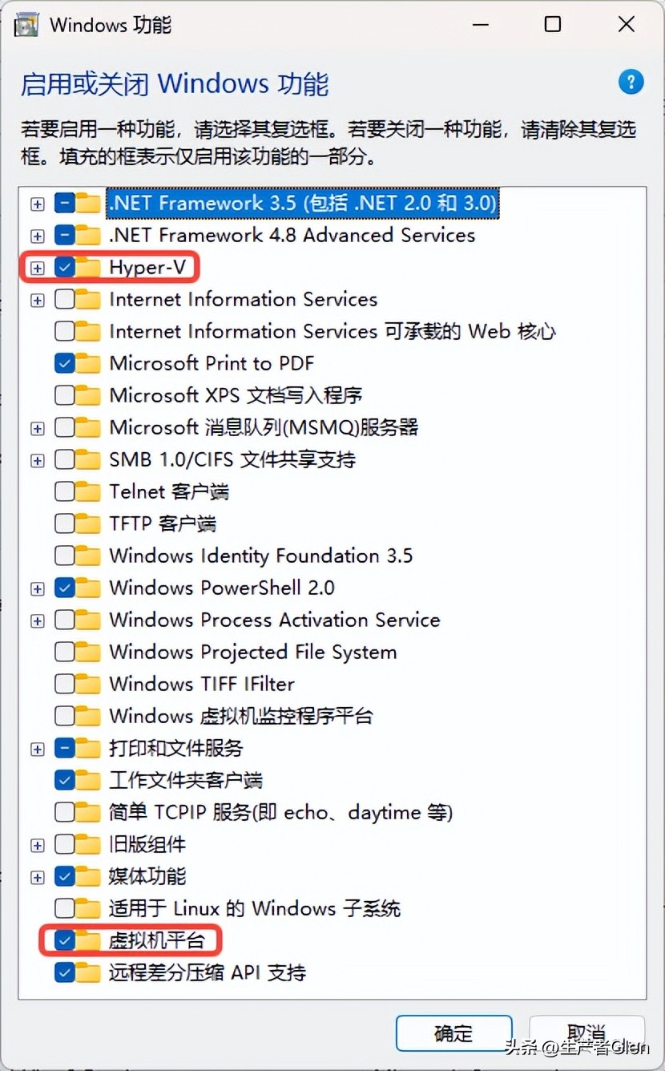Click the Microsoft Print to PDF folder icon
Screen dimensions: 665x1071
tap(88, 363)
